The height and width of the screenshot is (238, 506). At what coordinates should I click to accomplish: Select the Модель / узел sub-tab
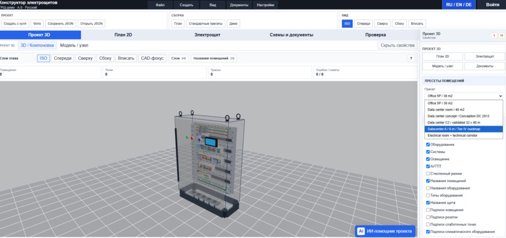74,46
